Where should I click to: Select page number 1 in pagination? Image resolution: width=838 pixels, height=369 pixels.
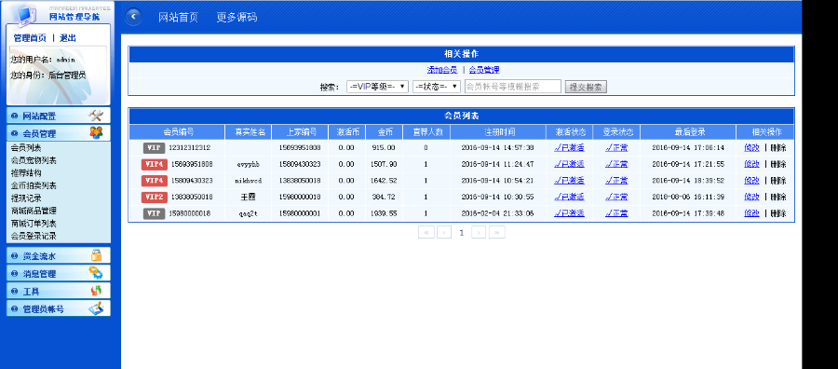[462, 233]
